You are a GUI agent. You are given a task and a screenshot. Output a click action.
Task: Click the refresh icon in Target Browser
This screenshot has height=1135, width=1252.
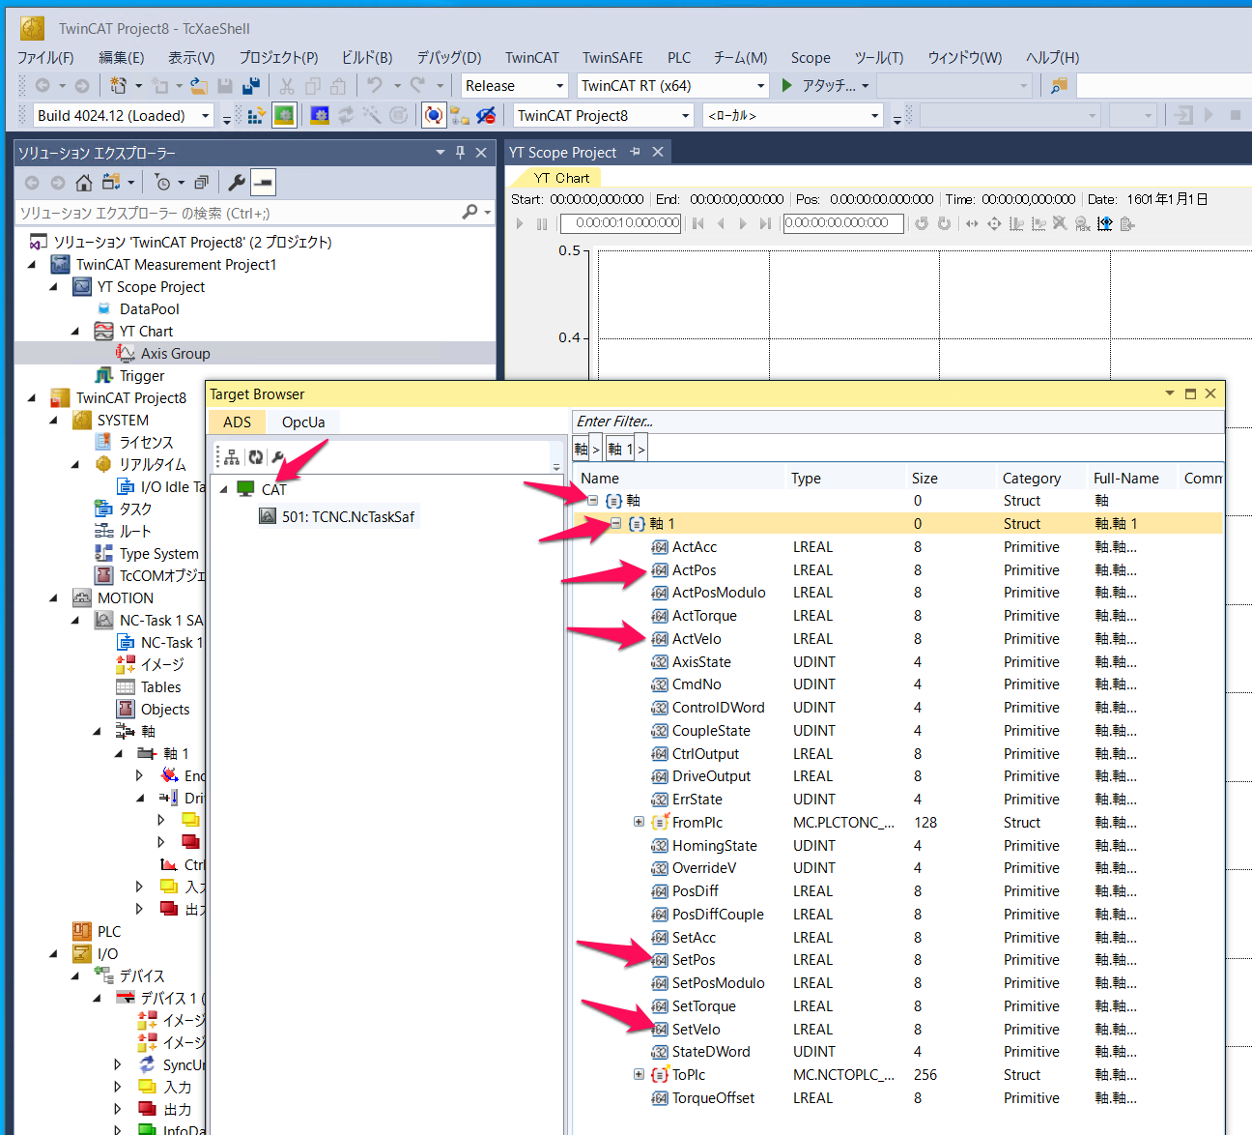[x=255, y=457]
